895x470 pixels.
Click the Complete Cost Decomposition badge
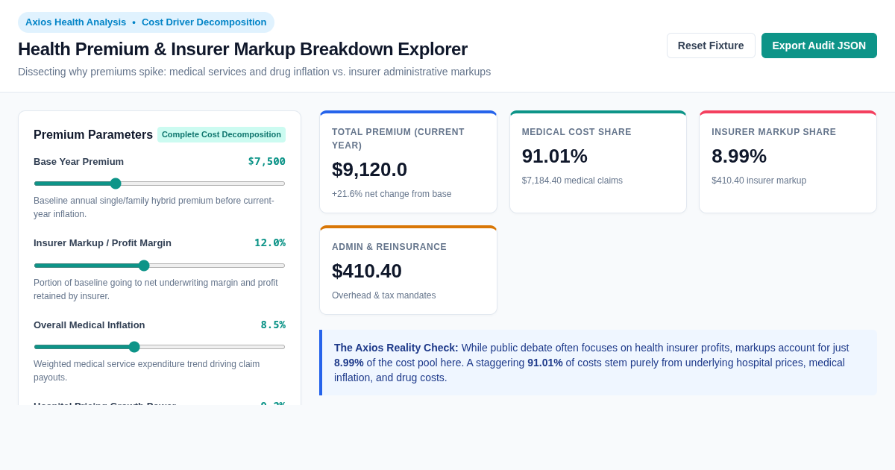click(x=222, y=135)
